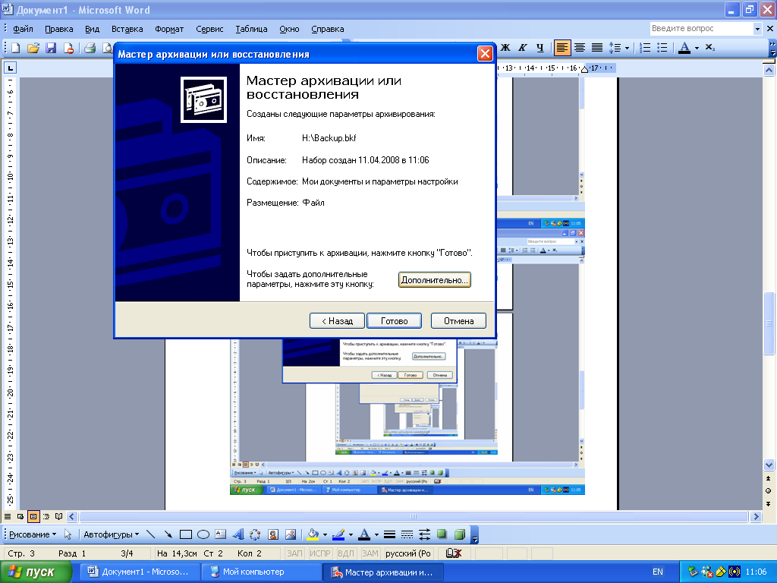Click the green 3-D style cube icon
This screenshot has width=777, height=583.
click(x=459, y=534)
